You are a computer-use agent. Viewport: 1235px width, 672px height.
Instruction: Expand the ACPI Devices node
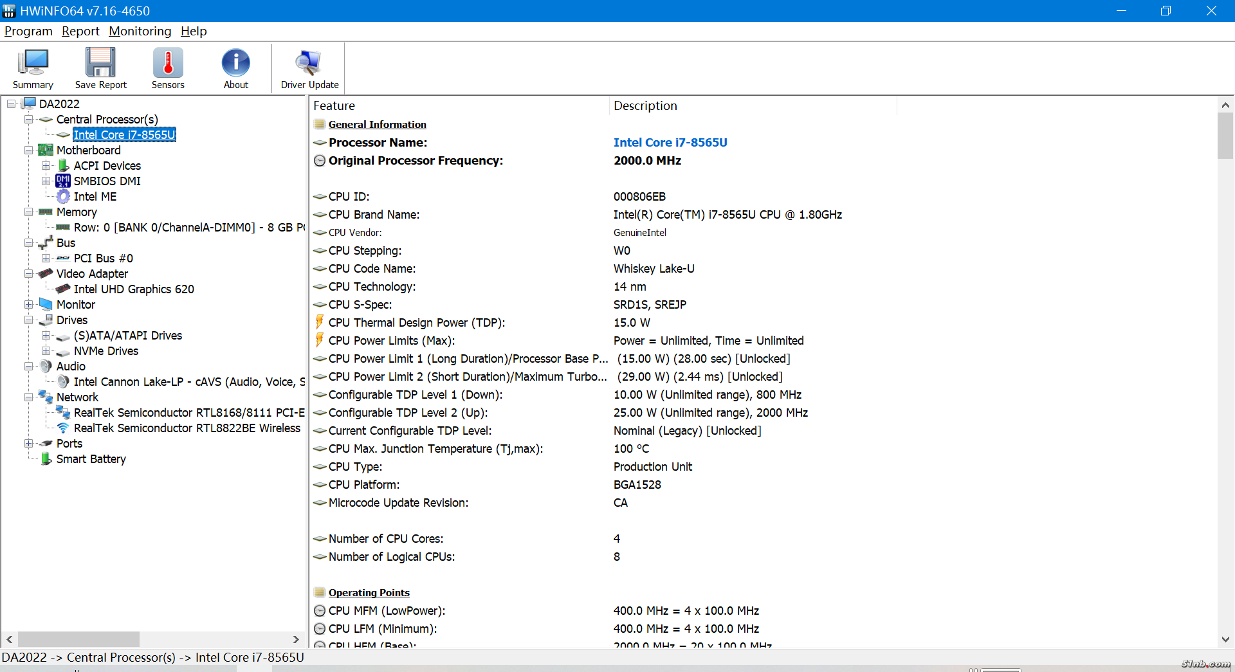point(46,166)
